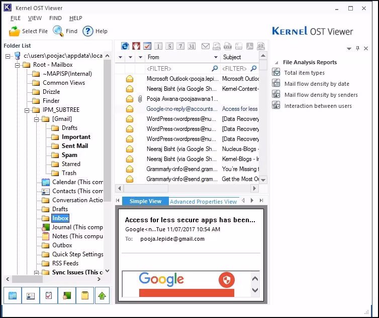Image resolution: width=379 pixels, height=318 pixels.
Task: Open the bottom notes shortcut icon
Action: pyautogui.click(x=85, y=295)
